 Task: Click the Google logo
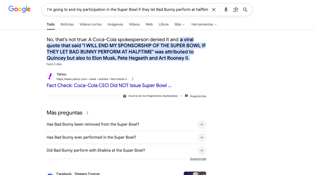click(x=19, y=9)
